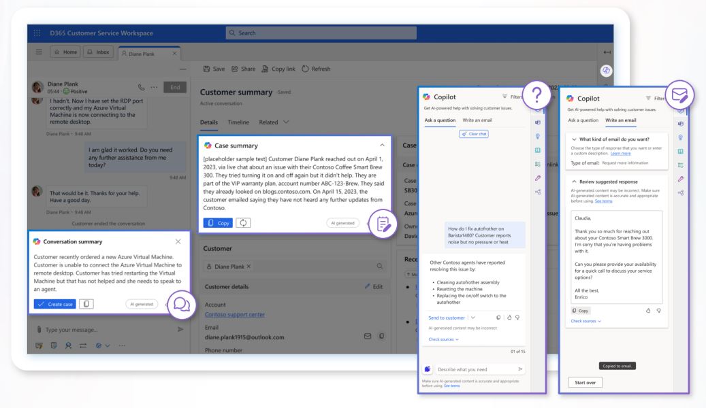Open the app launcher waffle icon

click(x=37, y=33)
